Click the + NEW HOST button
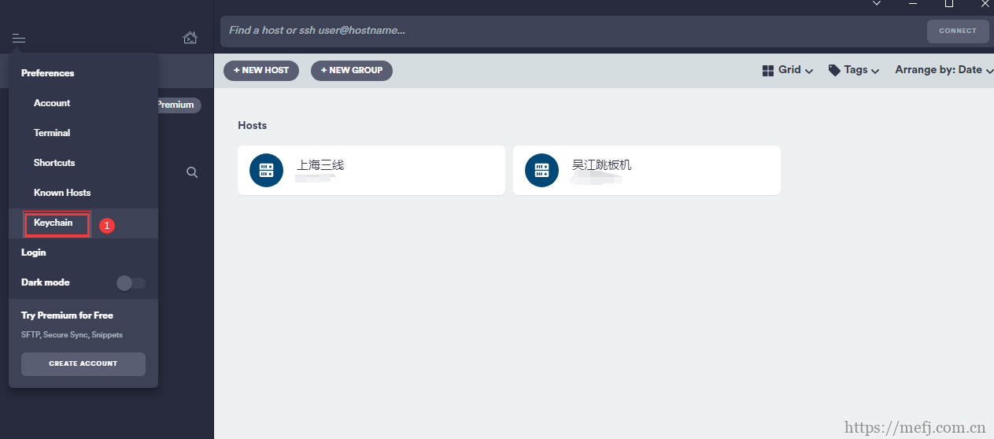 261,70
